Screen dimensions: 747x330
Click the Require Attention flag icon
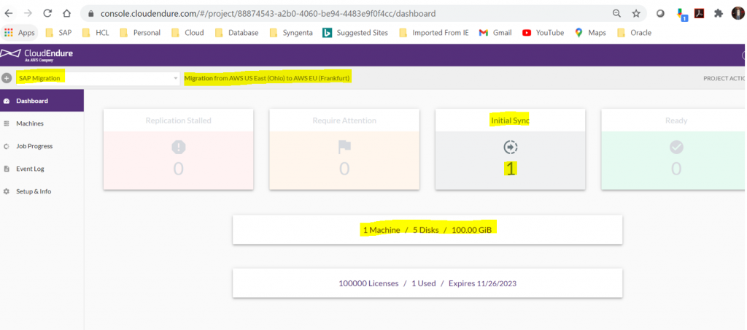[x=344, y=147]
